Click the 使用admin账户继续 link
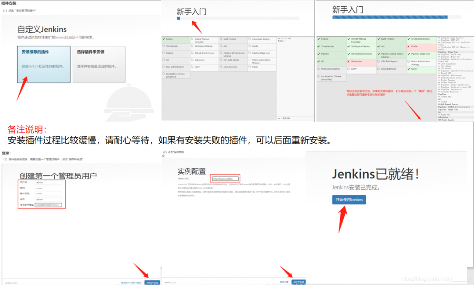474x285 pixels. pos(131,282)
